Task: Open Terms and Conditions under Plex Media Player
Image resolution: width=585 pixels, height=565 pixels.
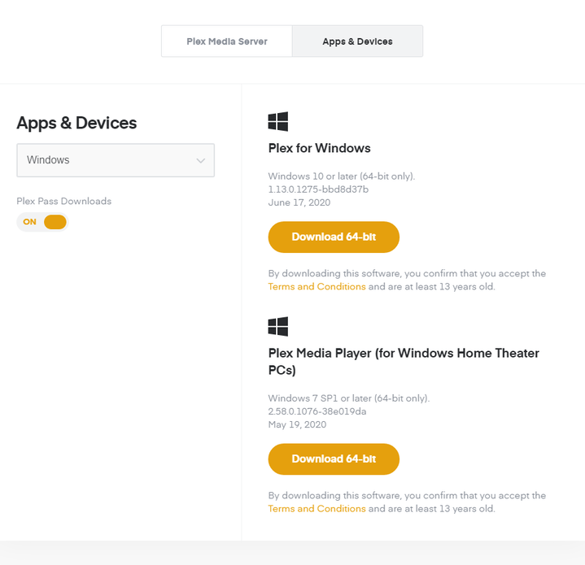Action: (317, 509)
